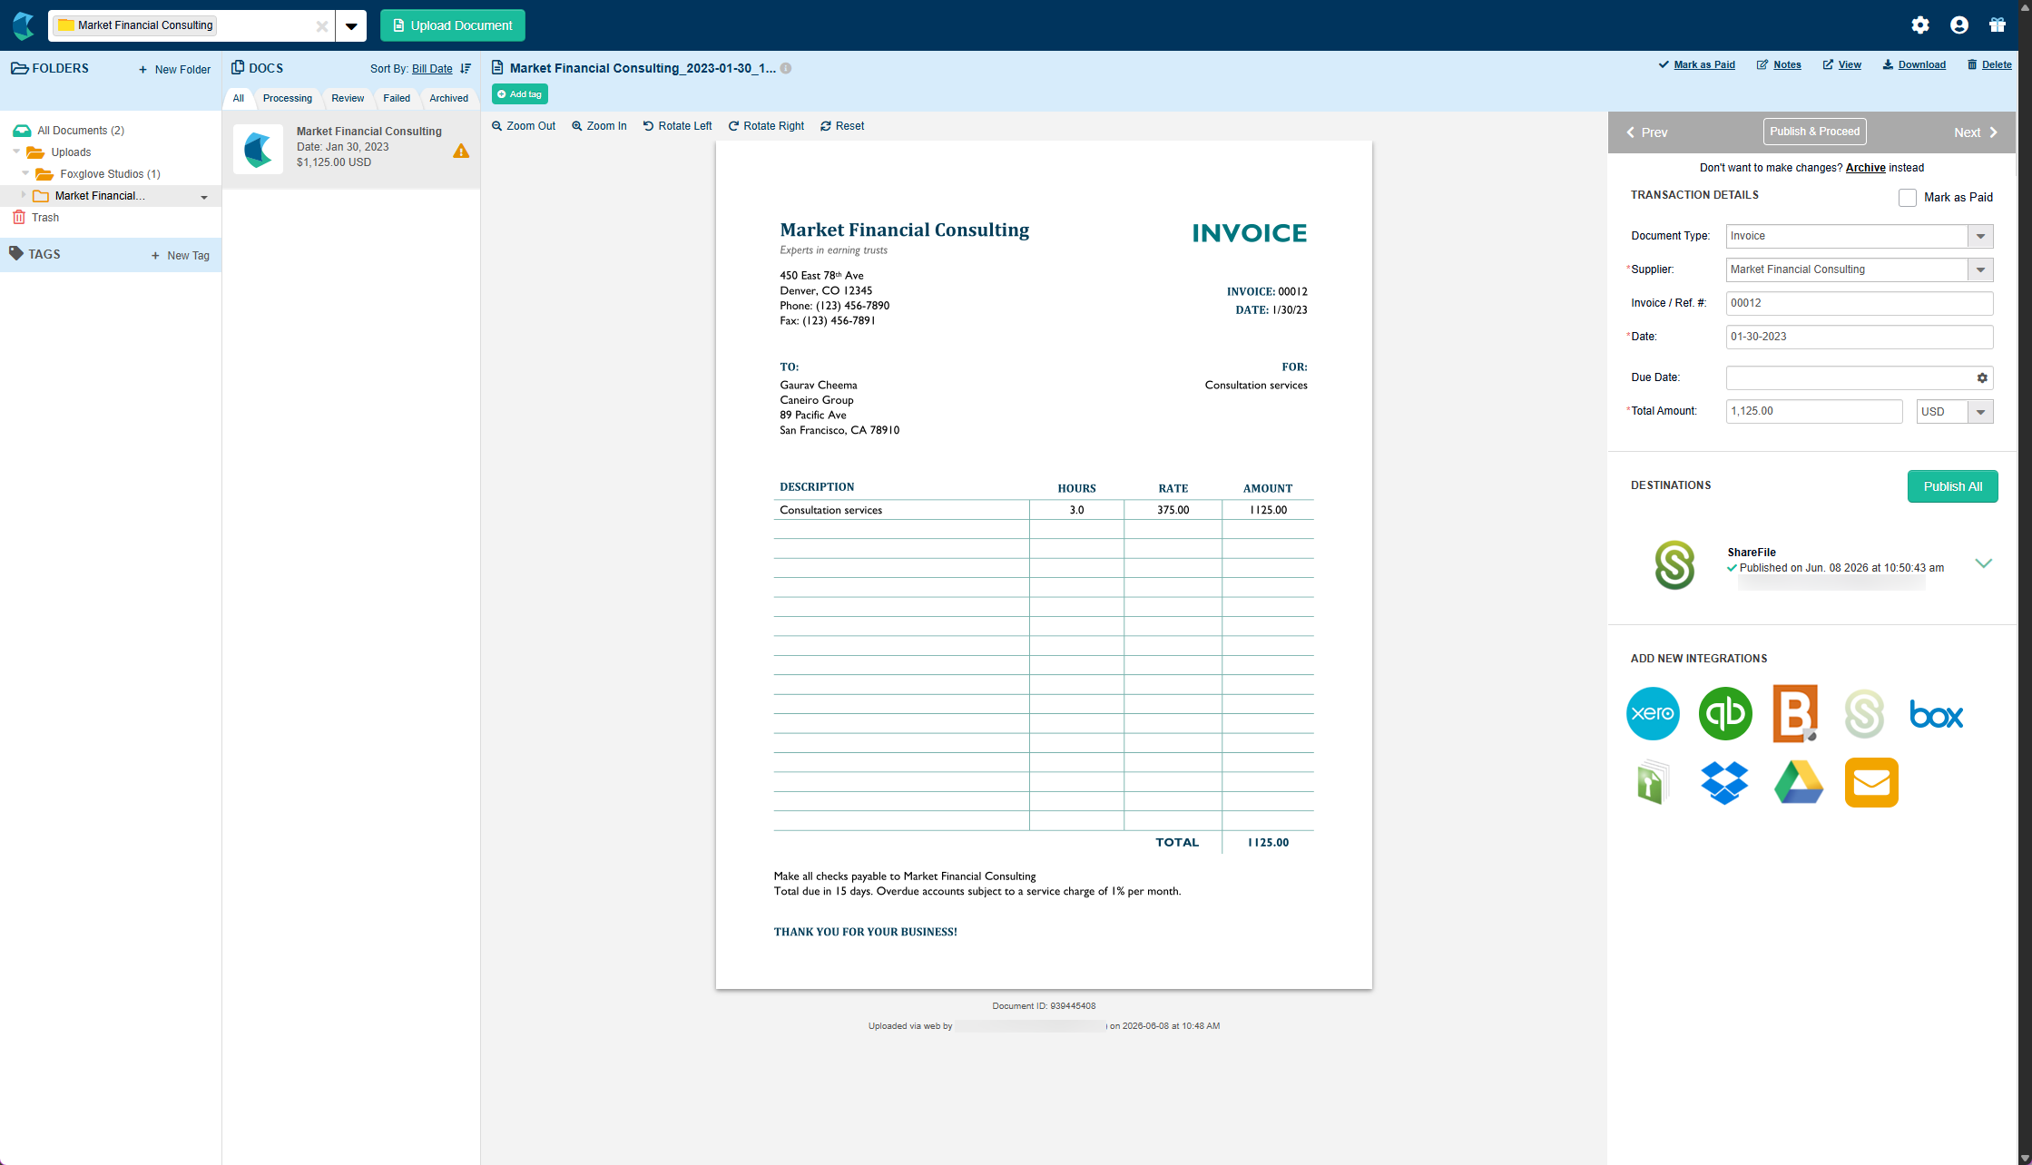Screen dimensions: 2032x1165
Task: Create a New Tag
Action: tap(181, 256)
